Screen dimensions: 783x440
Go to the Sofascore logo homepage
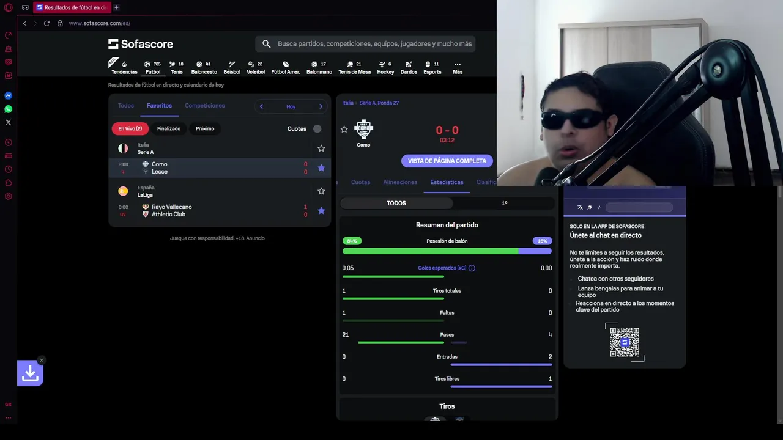tap(141, 44)
